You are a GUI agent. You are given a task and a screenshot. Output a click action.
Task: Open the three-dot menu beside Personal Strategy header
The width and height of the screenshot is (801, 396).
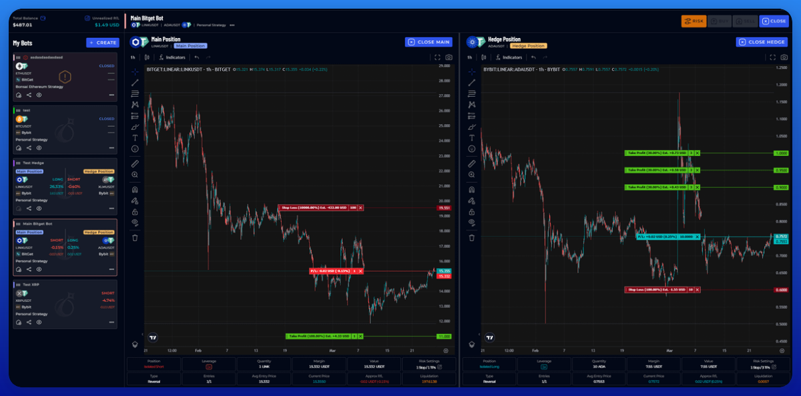pyautogui.click(x=232, y=25)
